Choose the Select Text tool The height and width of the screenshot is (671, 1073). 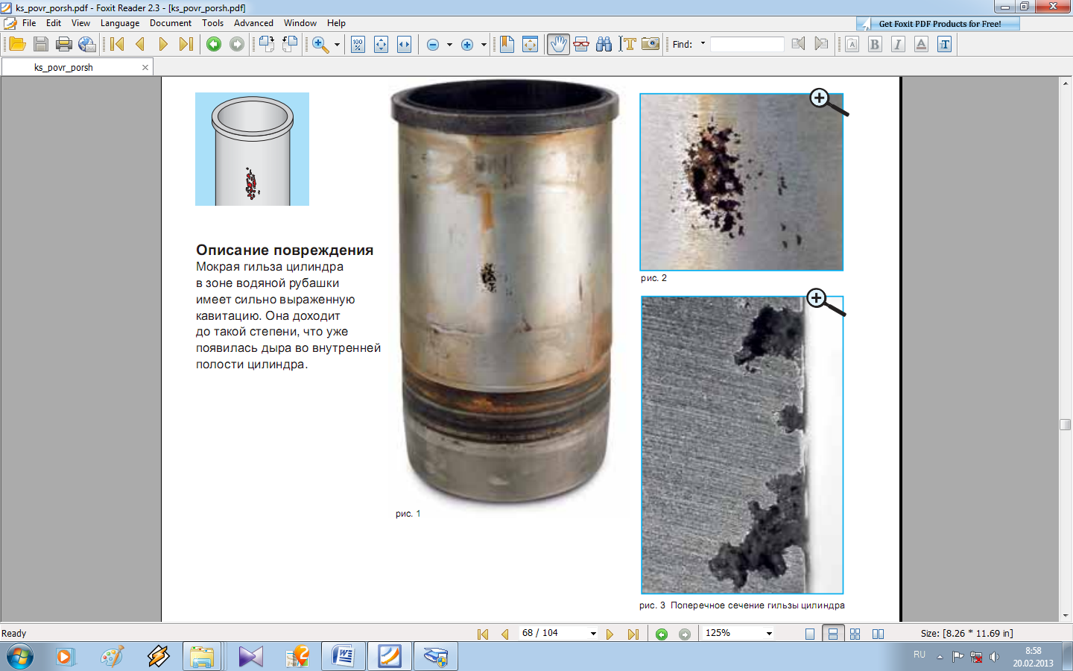(x=627, y=45)
